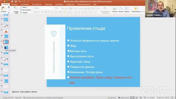The height and width of the screenshot is (99, 176).
Task: Click the Clear formatting icon
Action: (70, 8)
